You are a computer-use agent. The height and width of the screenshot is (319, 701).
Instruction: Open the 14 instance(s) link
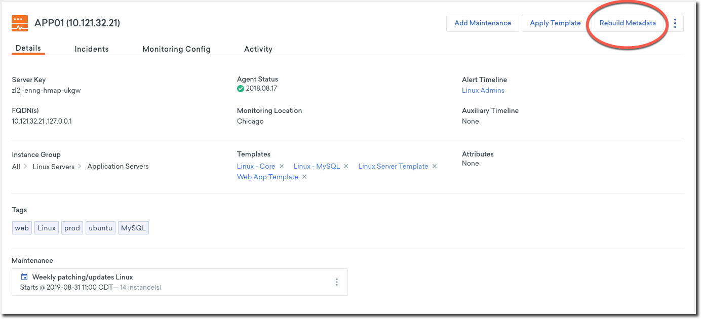click(141, 288)
